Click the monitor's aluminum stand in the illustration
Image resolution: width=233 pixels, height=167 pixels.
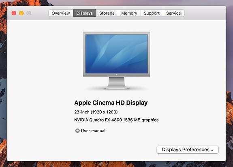pyautogui.click(x=117, y=83)
